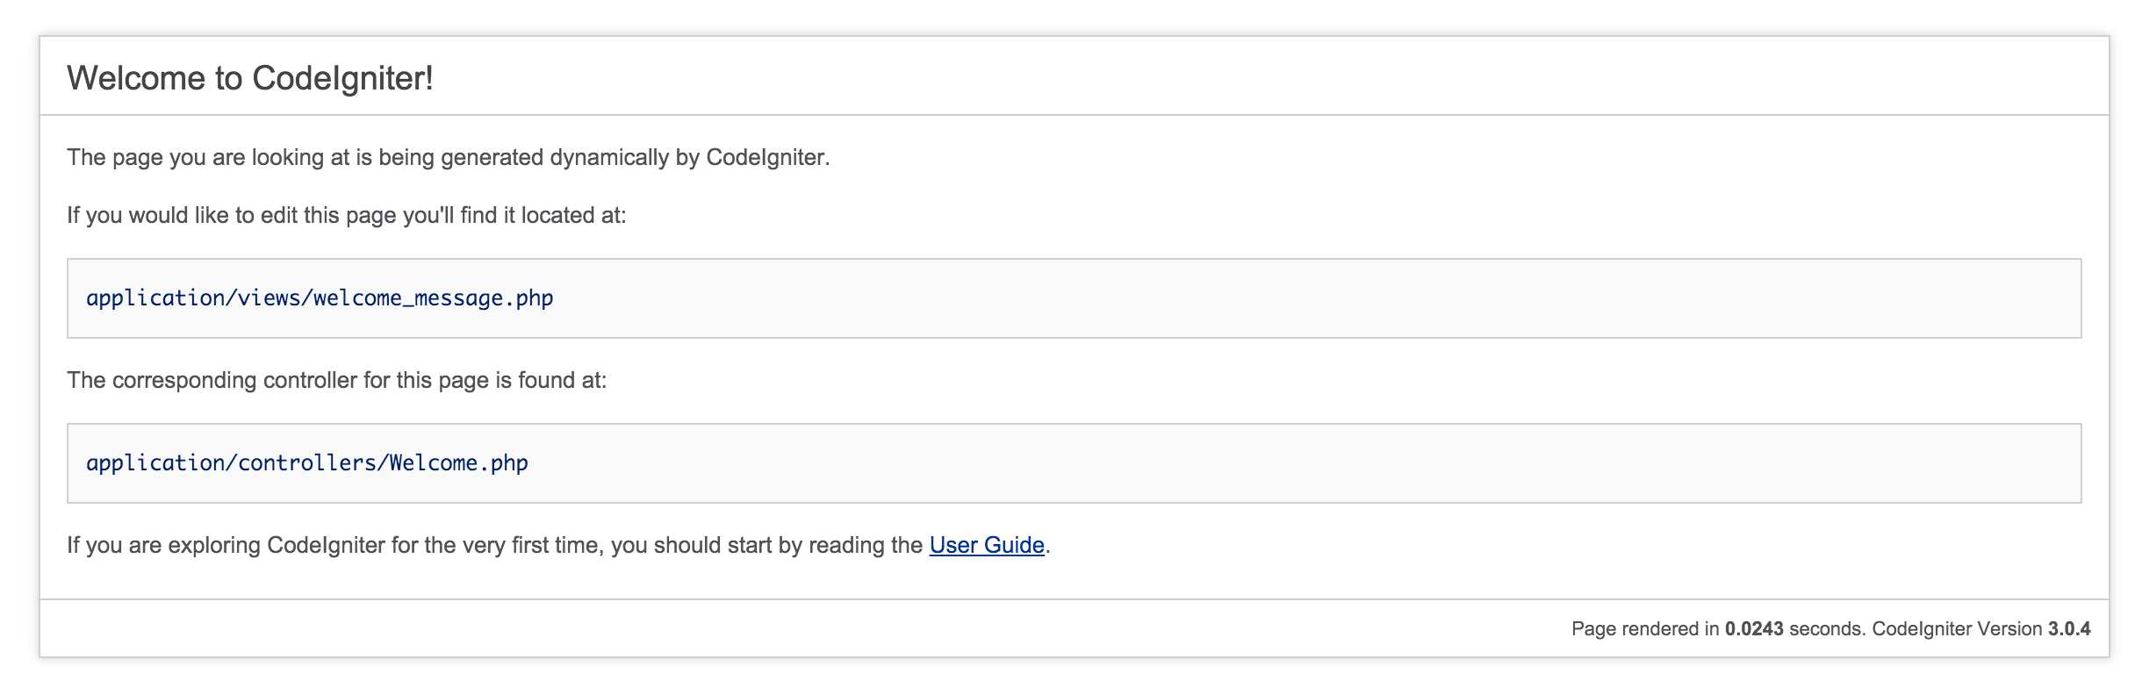Open the User Guide link
This screenshot has width=2142, height=695.
pyautogui.click(x=987, y=545)
